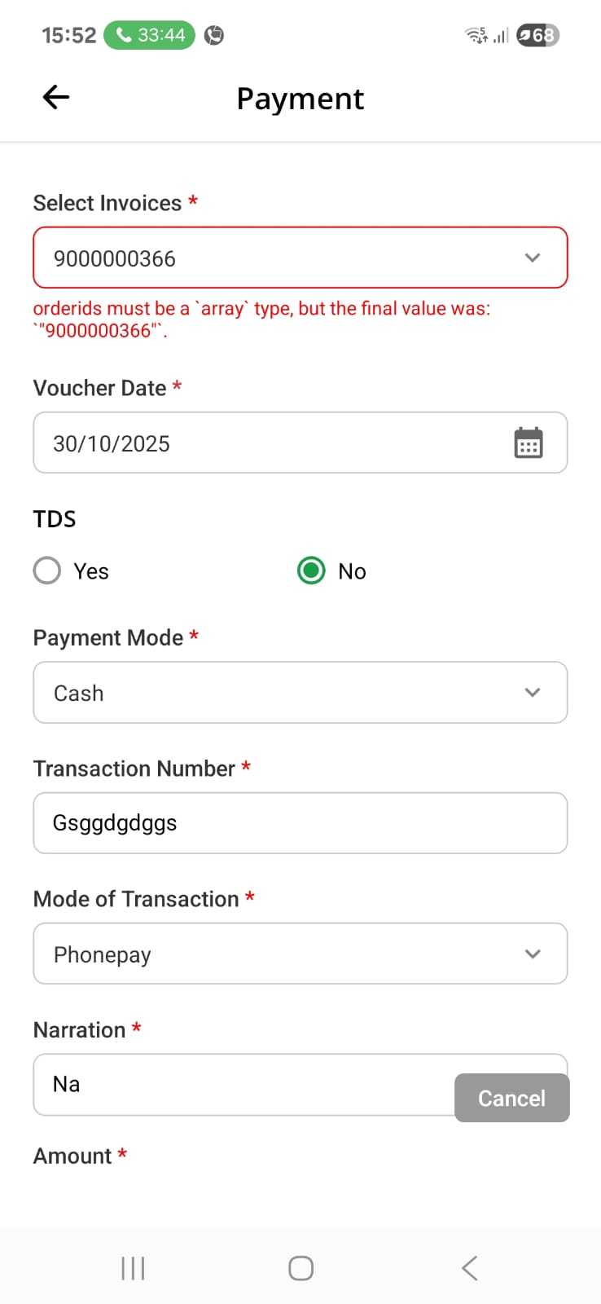Tap the back arrow in Payment header
This screenshot has width=601, height=1304.
55,98
